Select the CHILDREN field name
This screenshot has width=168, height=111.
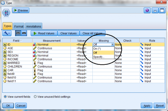15,66
